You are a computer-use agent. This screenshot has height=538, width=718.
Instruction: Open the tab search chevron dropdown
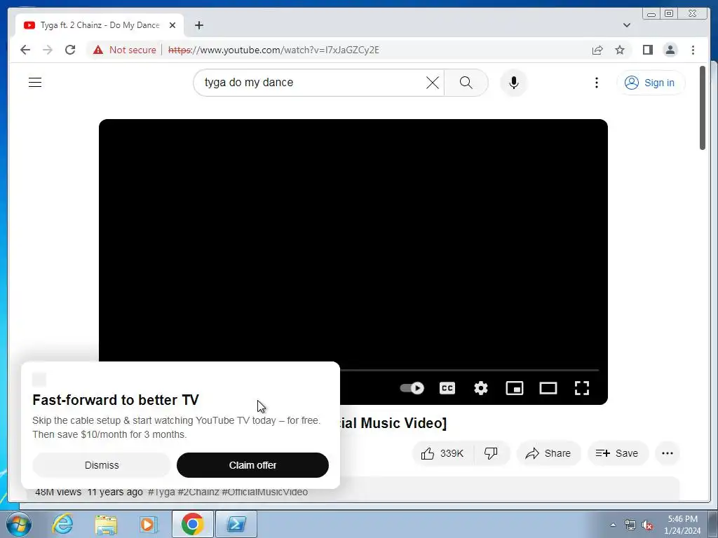click(626, 25)
